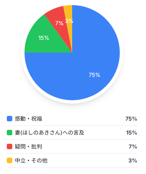The height and width of the screenshot is (174, 146).
Task: Click the red legend color swatch
Action: 10,146
